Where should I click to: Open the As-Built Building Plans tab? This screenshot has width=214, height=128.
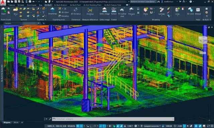[92, 5]
